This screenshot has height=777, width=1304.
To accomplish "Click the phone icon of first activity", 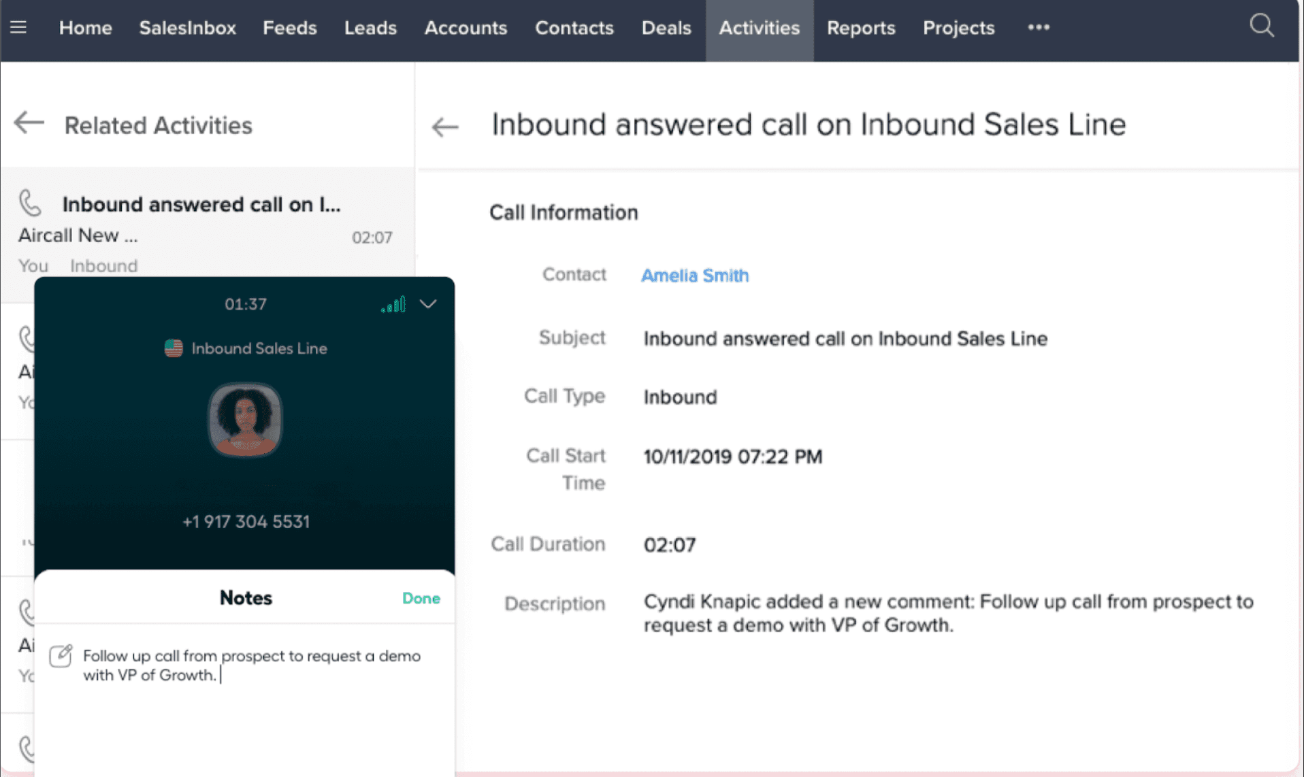I will pos(30,203).
